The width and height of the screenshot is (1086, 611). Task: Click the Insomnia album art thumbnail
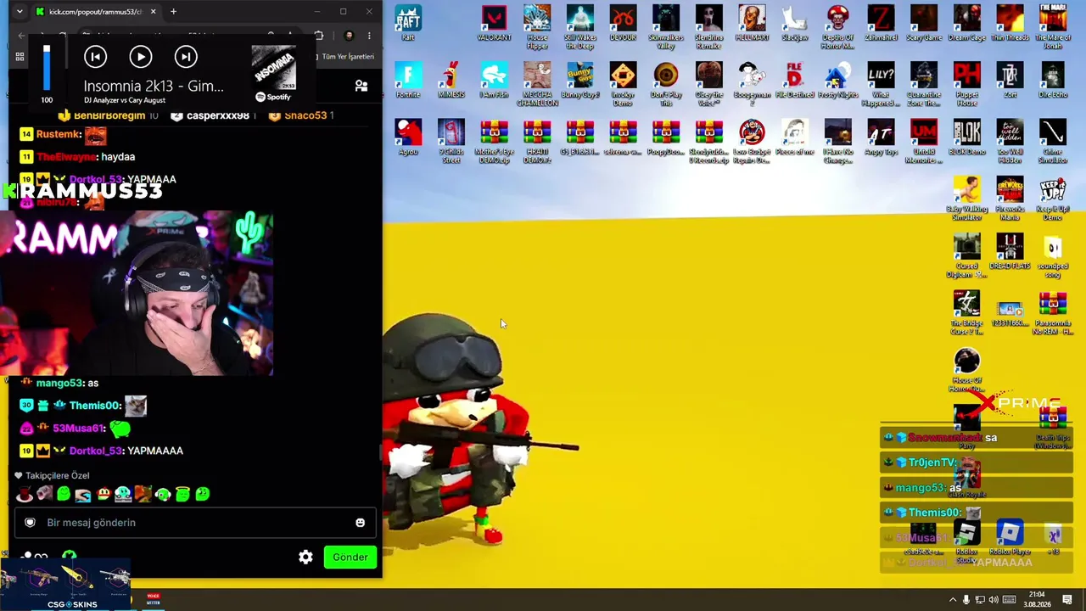(273, 68)
